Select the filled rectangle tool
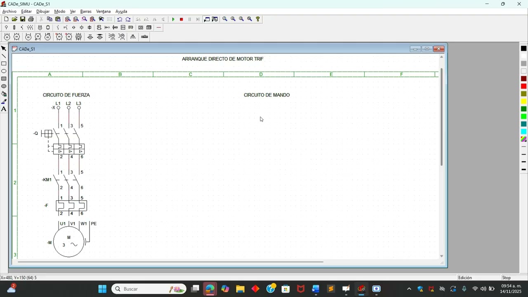The width and height of the screenshot is (528, 297). 4,79
